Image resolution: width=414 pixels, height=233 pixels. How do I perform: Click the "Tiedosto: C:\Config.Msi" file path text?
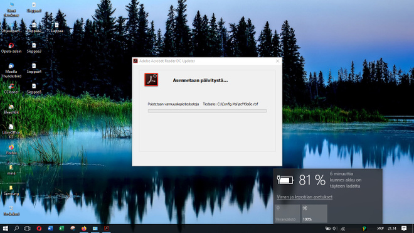[230, 104]
